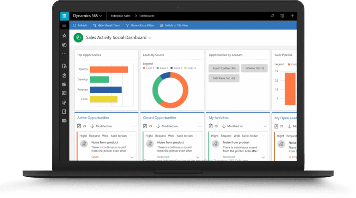The width and height of the screenshot is (356, 198).
Task: Toggle the hamburger navigation menu
Action: (x=65, y=25)
